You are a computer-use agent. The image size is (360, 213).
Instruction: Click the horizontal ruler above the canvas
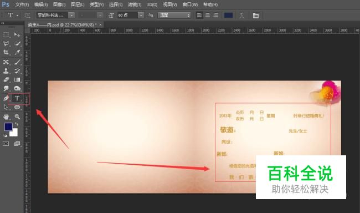(x=195, y=31)
